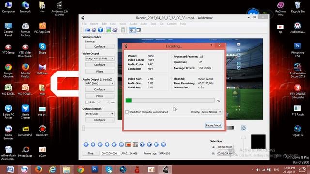
Task: Open SumatraPDF desktop icon
Action: (25, 131)
